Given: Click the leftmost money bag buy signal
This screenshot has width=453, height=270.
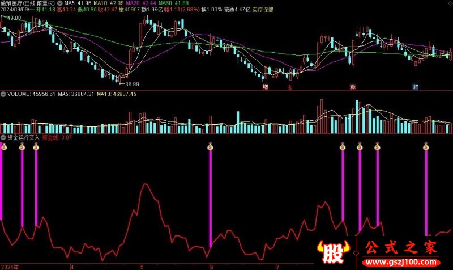Looking at the screenshot, I should tap(4, 147).
